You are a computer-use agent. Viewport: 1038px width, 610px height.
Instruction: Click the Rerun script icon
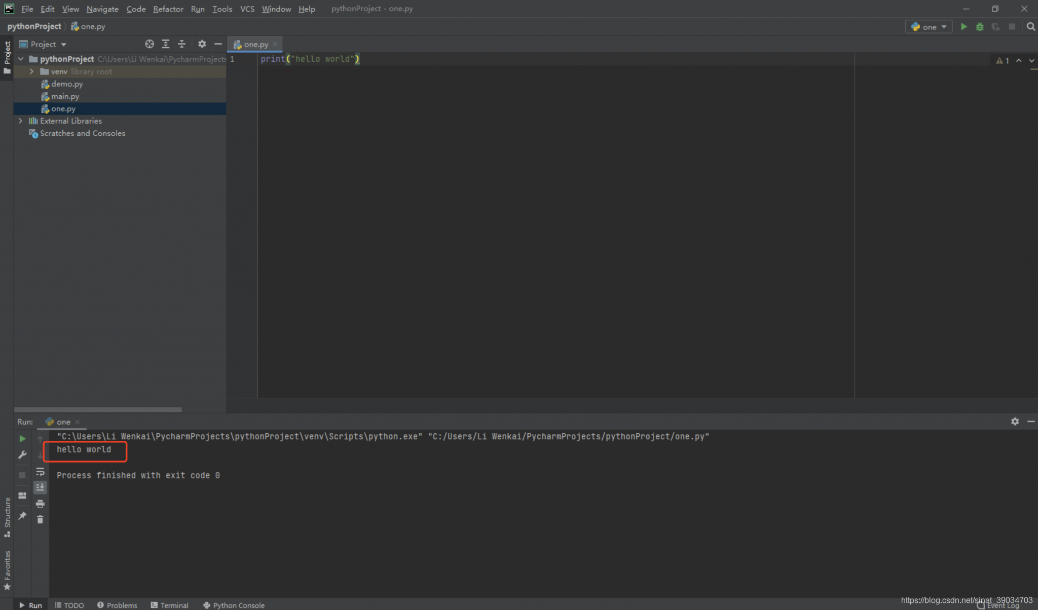click(x=22, y=437)
